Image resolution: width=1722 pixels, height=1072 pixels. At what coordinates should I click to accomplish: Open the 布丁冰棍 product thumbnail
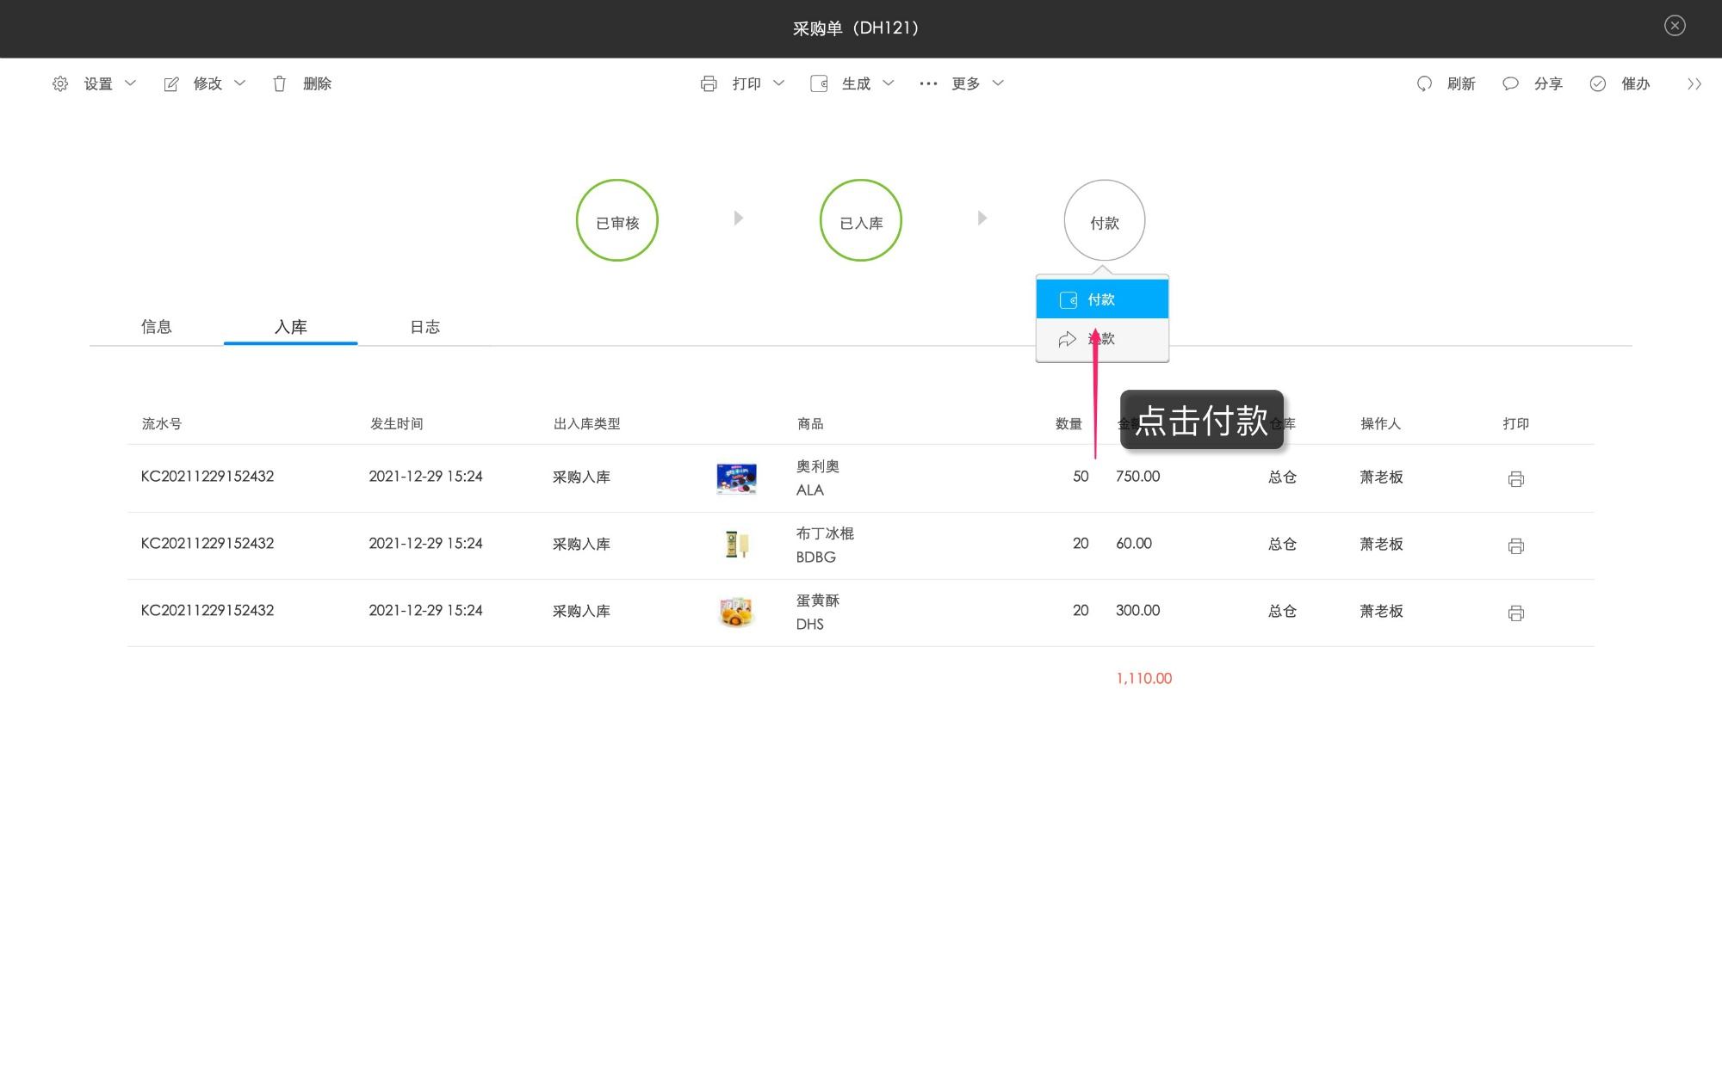736,545
